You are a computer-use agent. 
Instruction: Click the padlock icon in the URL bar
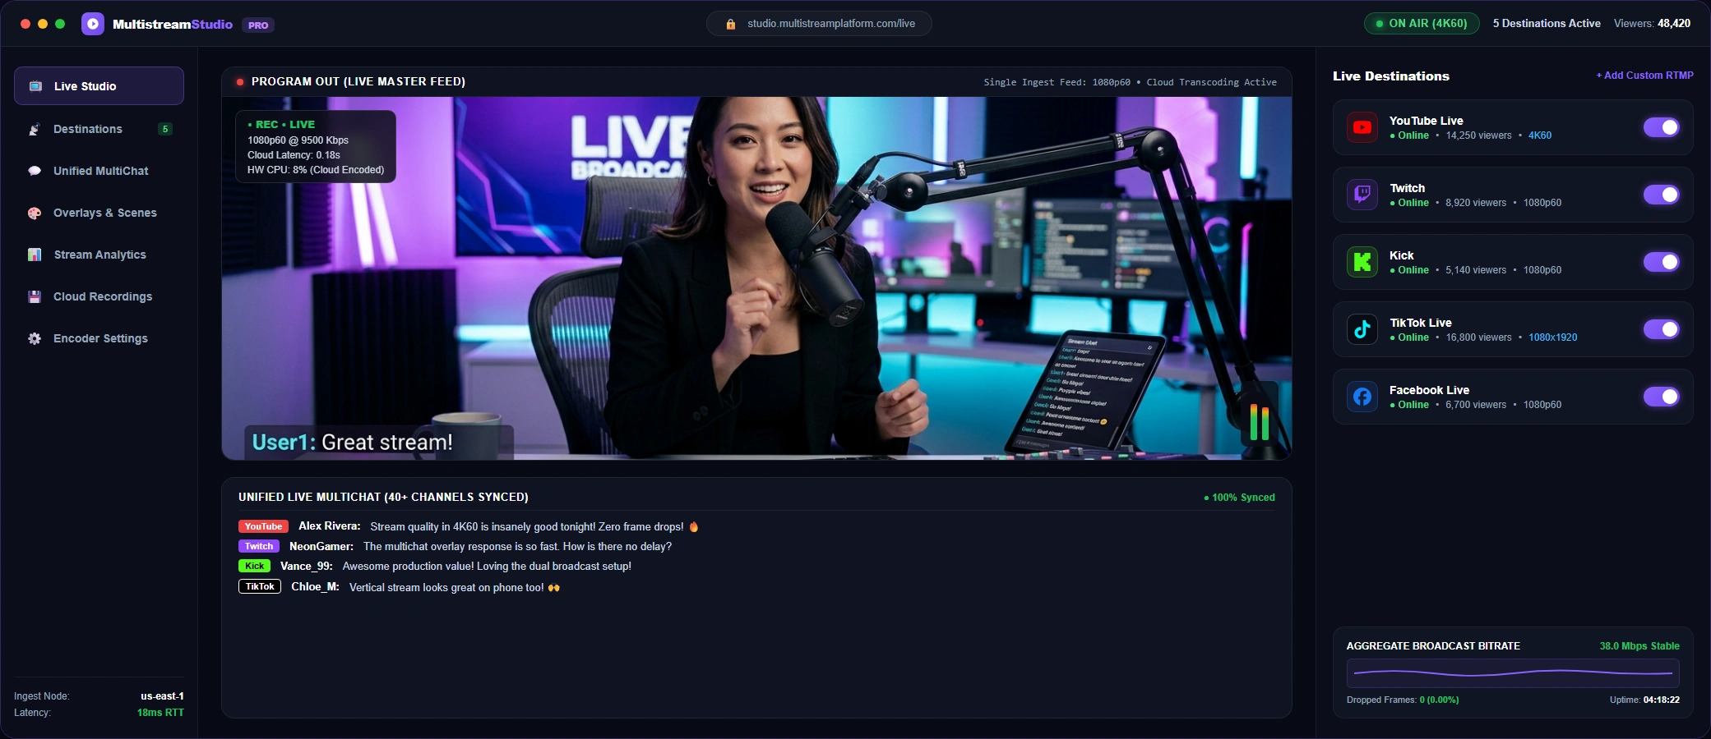[x=730, y=24]
